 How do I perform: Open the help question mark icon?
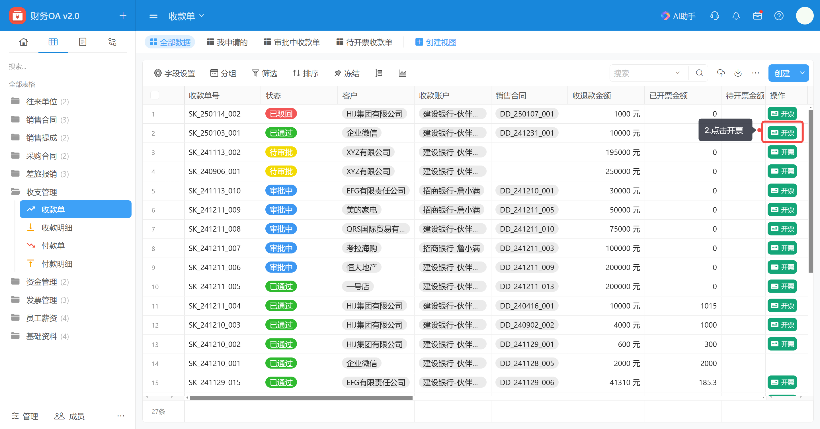[x=779, y=16]
